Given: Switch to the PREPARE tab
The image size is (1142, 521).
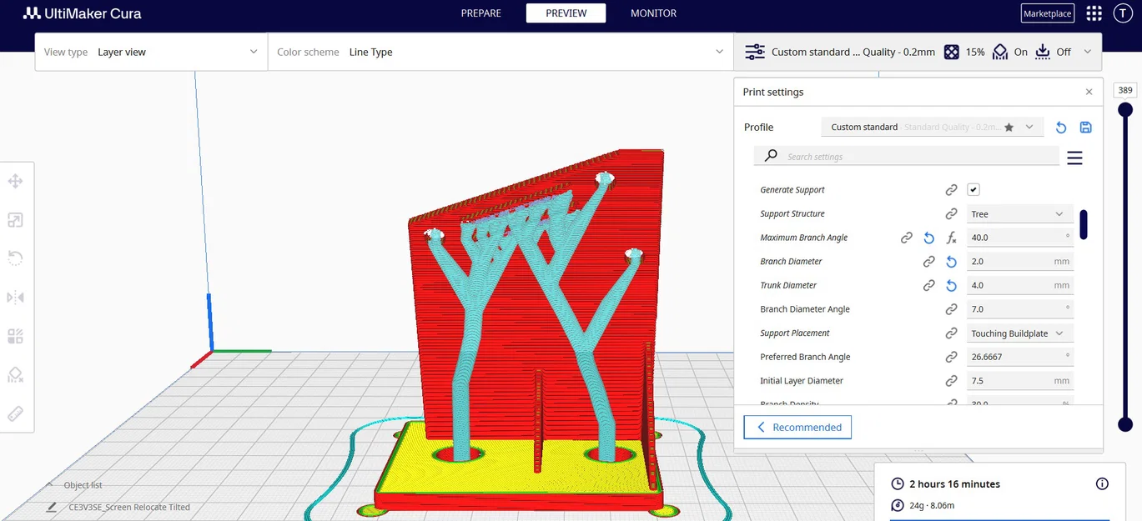Looking at the screenshot, I should click(480, 13).
